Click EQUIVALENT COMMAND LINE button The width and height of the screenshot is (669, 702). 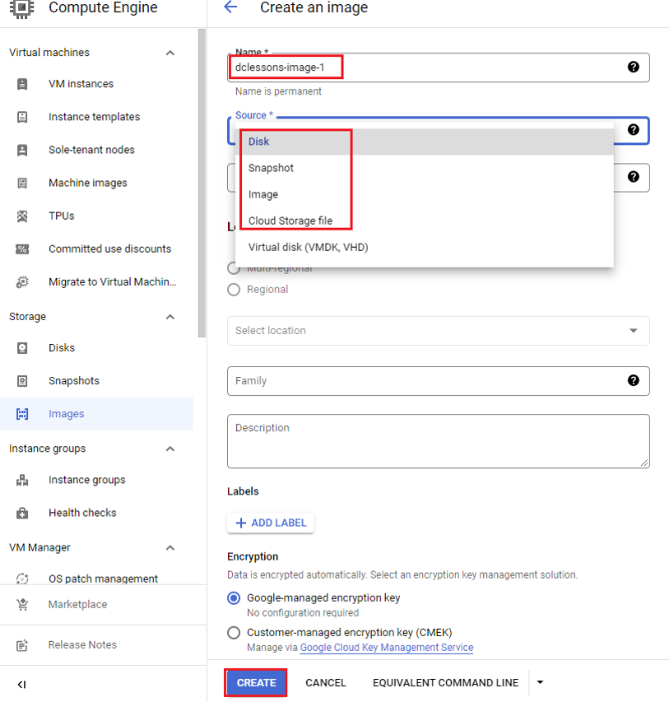click(x=445, y=683)
